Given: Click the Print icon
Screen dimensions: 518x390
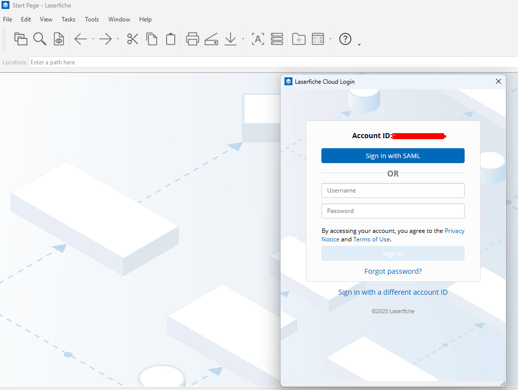Looking at the screenshot, I should point(192,39).
